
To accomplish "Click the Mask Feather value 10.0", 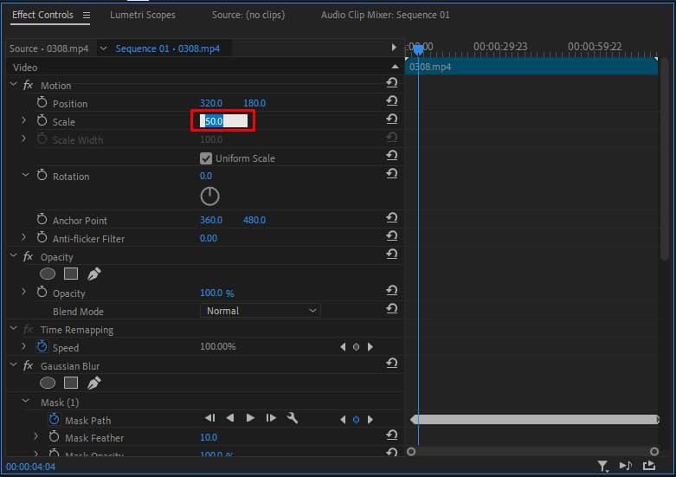I will pos(209,437).
